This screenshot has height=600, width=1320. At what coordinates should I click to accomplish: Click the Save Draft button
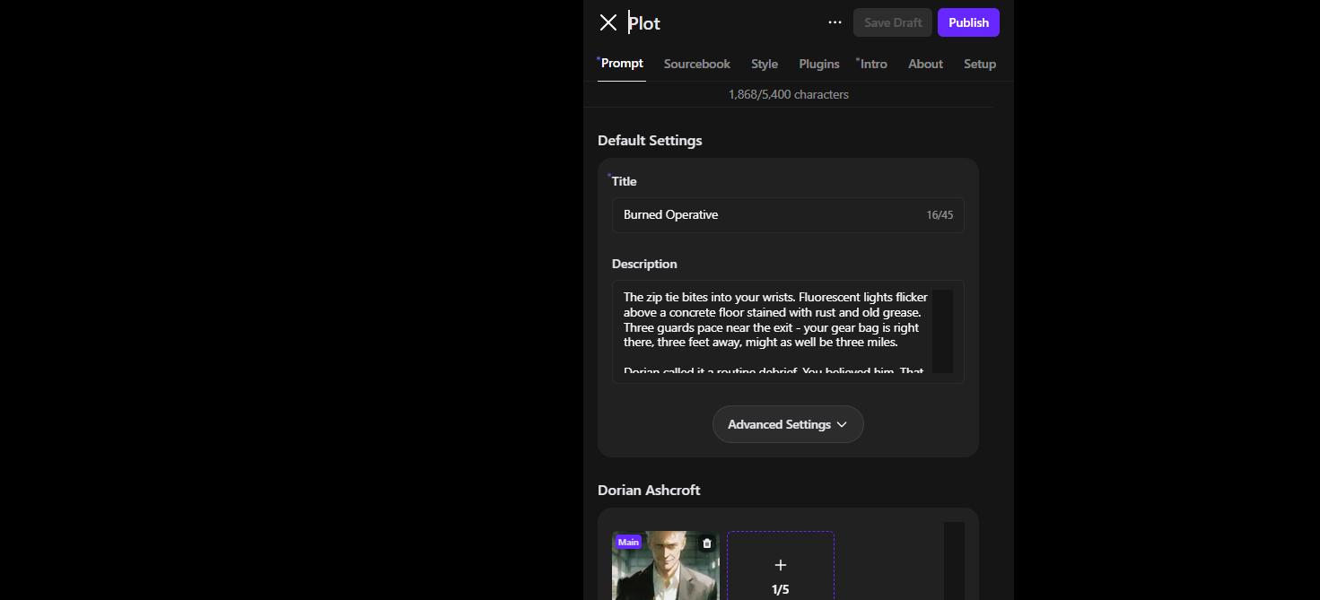click(893, 22)
